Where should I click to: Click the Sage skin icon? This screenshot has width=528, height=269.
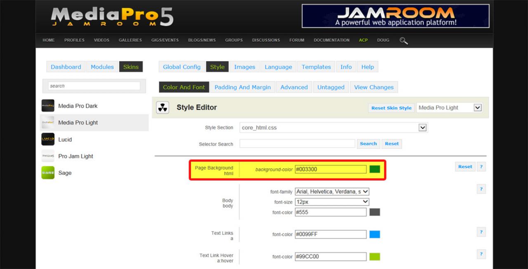click(x=48, y=173)
